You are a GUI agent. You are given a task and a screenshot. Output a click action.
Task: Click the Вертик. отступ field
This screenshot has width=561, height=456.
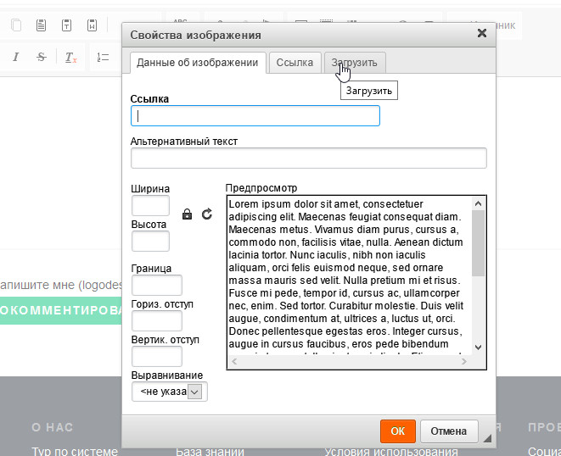tap(156, 357)
